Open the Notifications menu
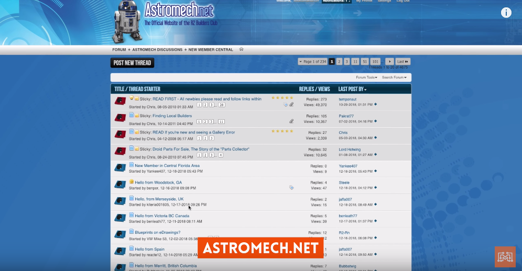Screen dimensions: 522x271 coord(336,1)
